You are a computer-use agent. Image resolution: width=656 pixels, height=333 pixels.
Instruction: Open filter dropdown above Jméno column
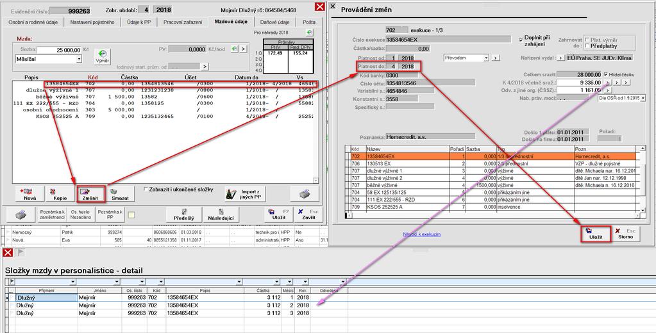[117, 282]
